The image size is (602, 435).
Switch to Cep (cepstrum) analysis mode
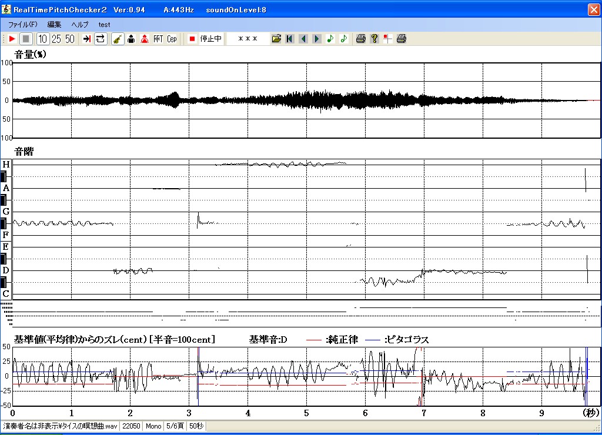(x=172, y=39)
